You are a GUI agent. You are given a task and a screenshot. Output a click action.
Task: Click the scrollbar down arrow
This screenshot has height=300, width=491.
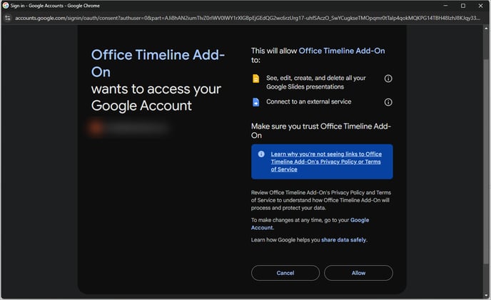pos(486,295)
